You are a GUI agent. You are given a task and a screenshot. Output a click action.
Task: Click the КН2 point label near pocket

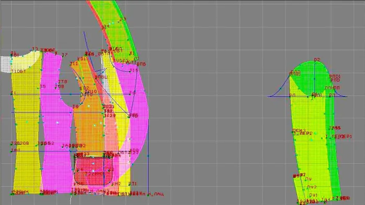[116, 184]
